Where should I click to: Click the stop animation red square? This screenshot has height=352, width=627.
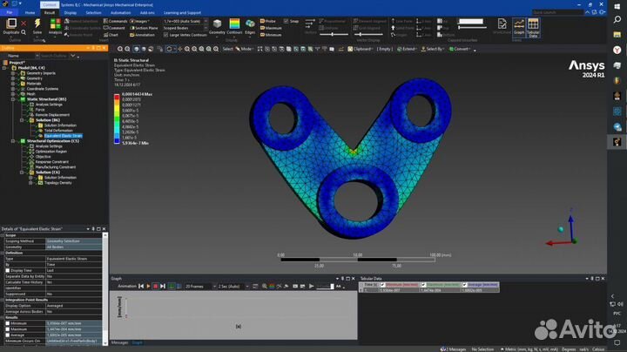tap(156, 287)
